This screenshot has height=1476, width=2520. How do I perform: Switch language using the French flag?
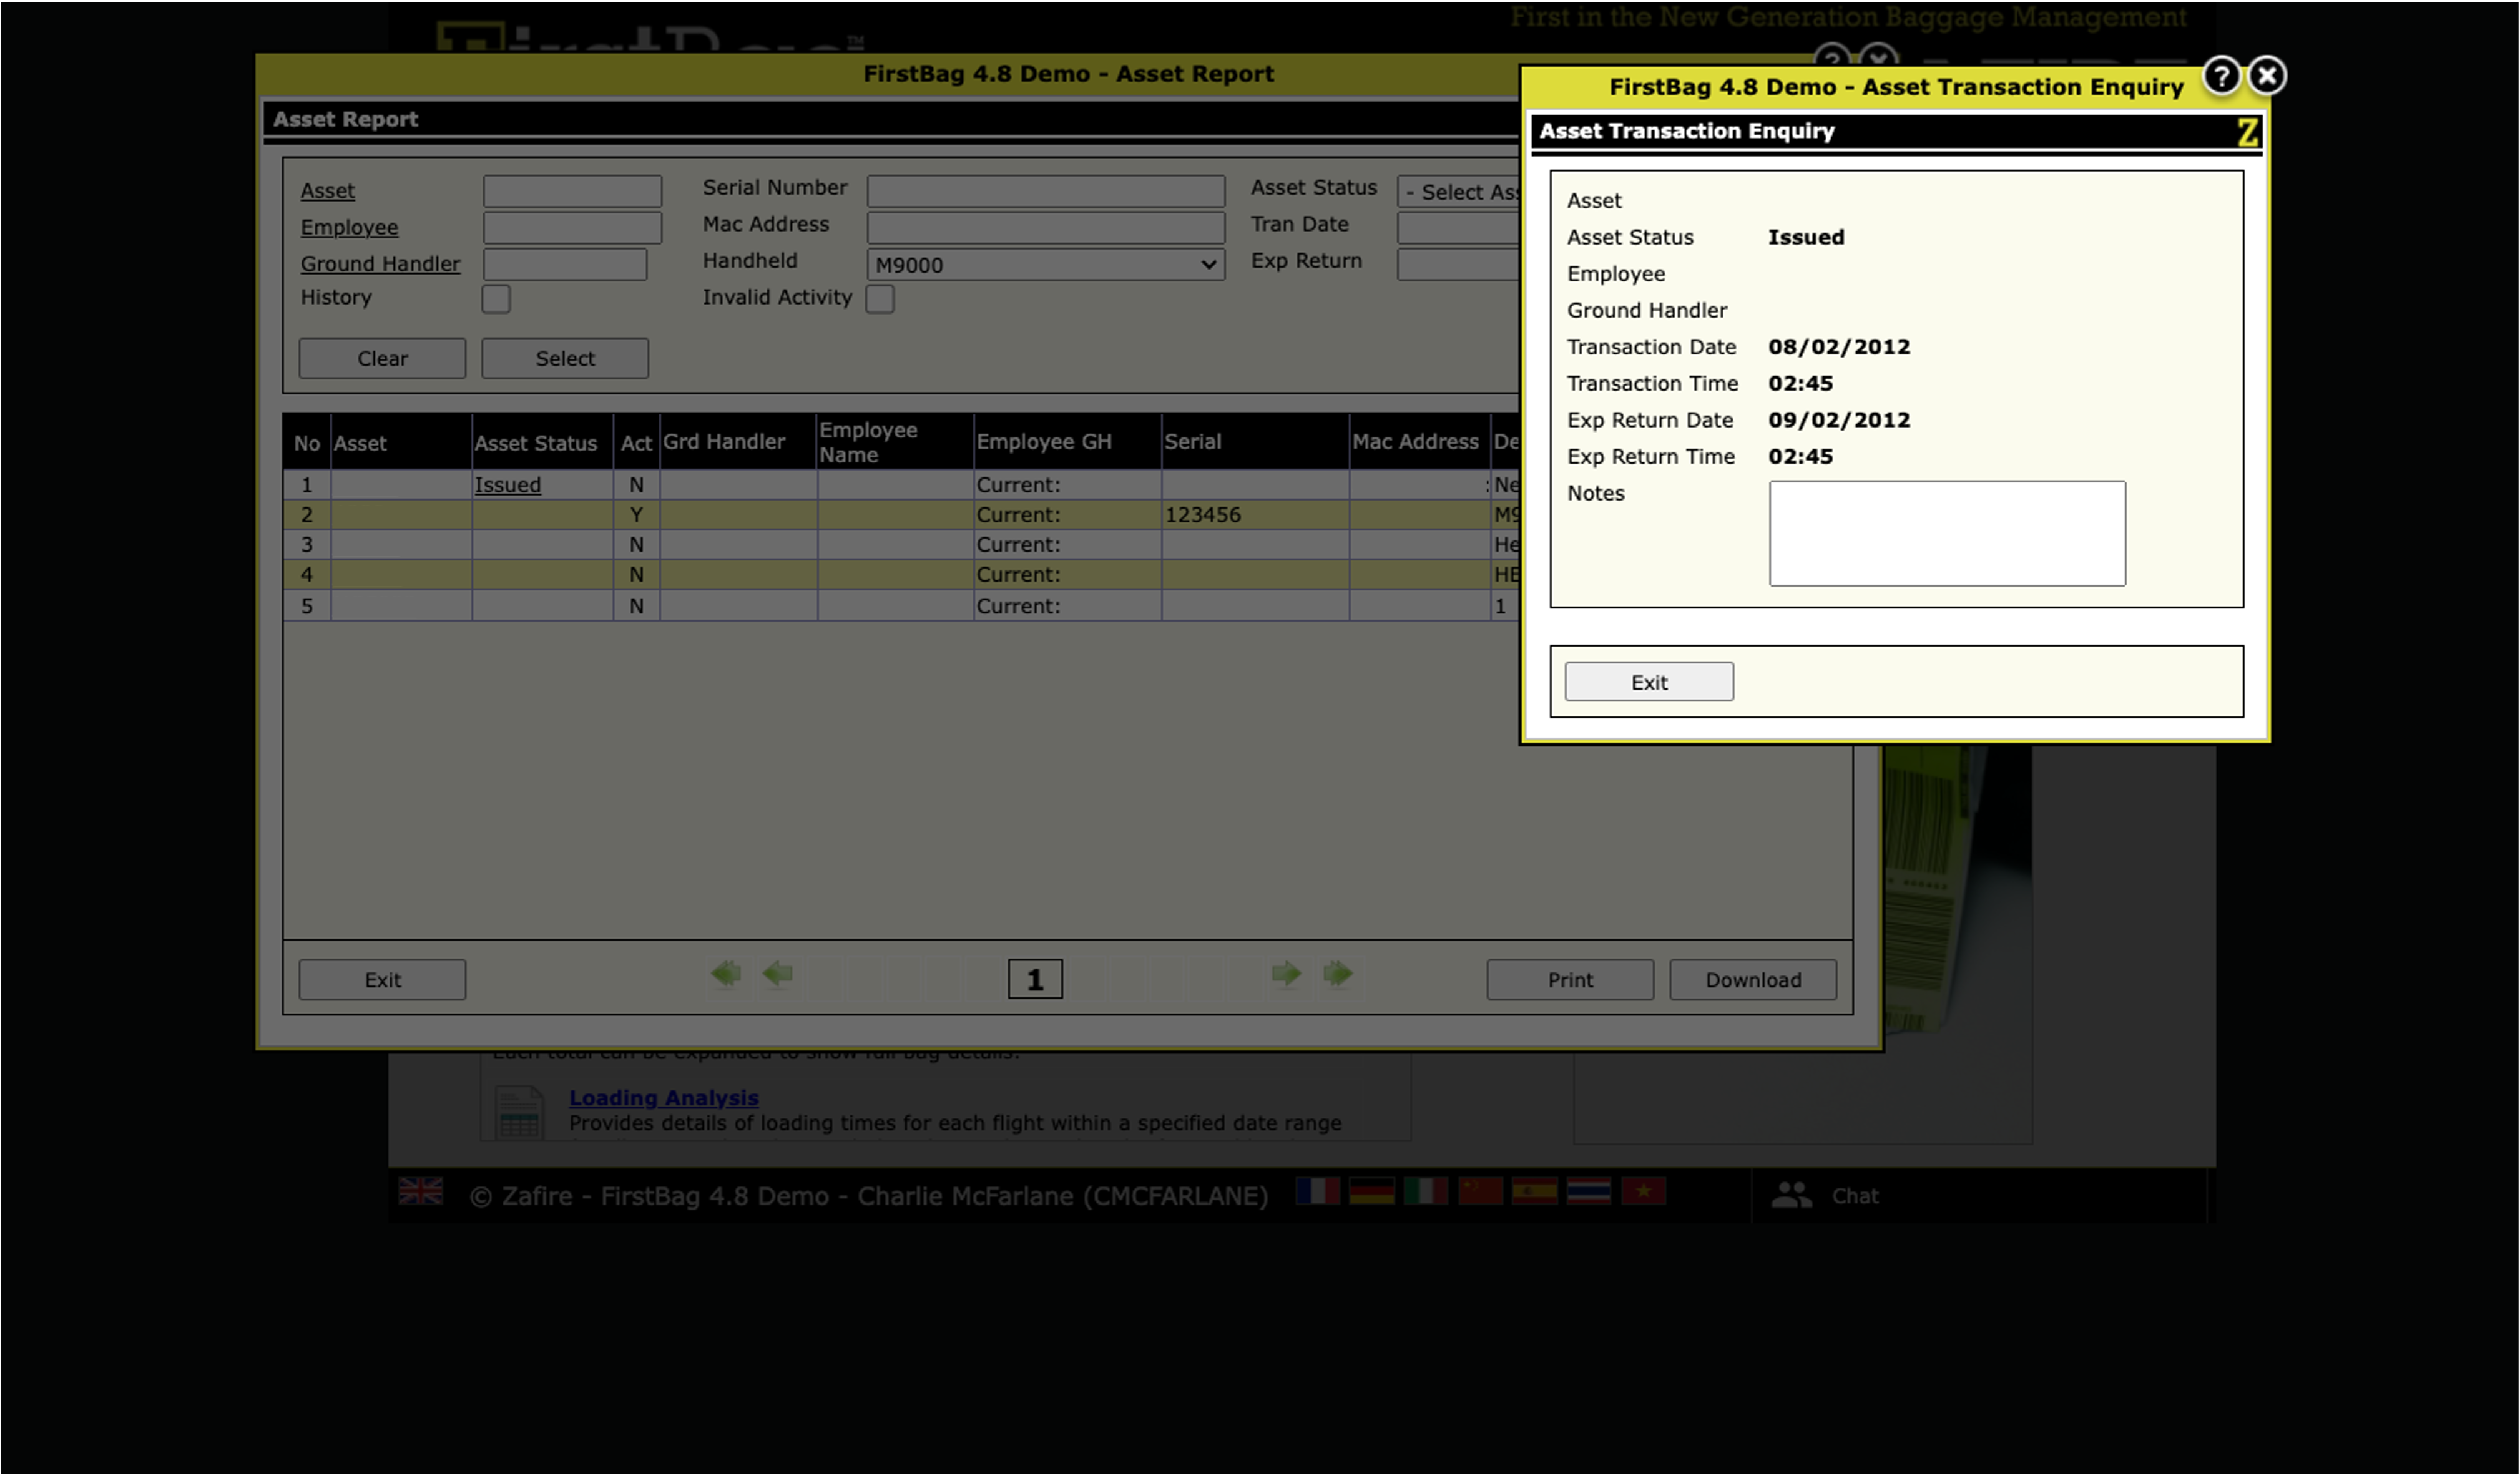click(x=1317, y=1191)
